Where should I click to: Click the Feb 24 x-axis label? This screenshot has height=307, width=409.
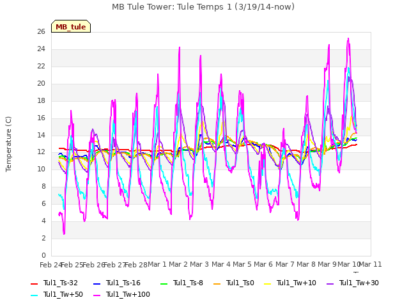50,265
